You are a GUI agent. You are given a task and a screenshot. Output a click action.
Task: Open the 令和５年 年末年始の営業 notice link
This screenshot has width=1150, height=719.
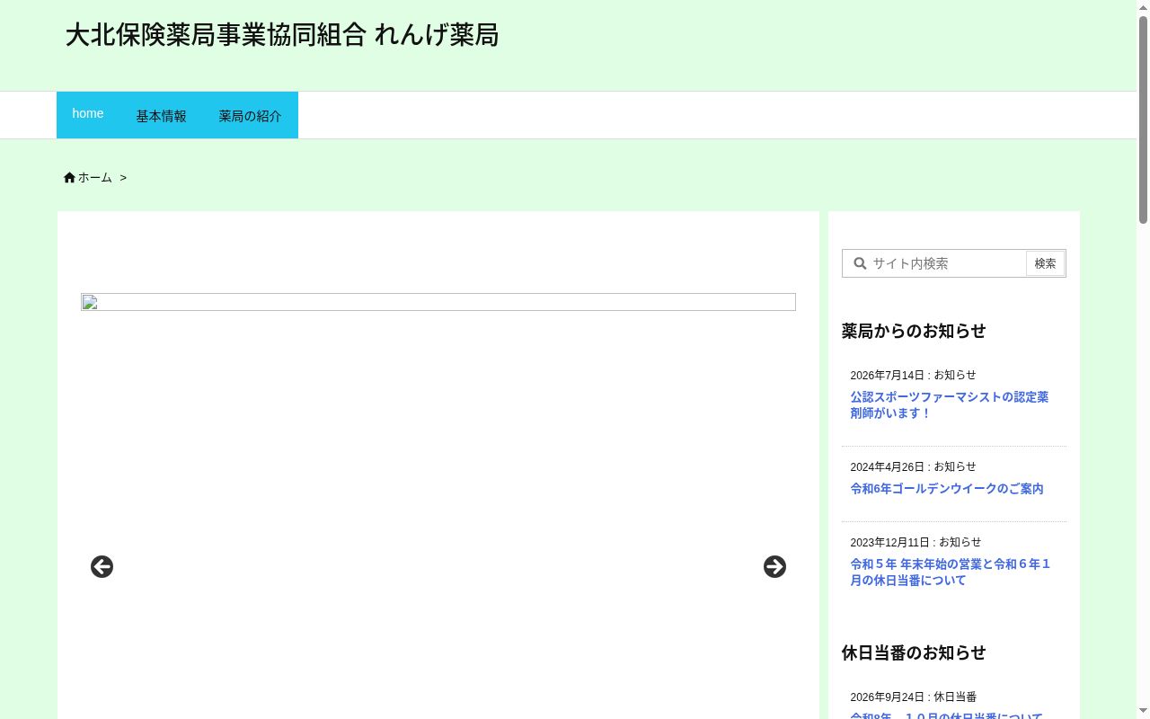951,573
